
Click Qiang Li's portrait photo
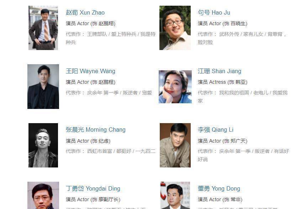pyautogui.click(x=175, y=145)
